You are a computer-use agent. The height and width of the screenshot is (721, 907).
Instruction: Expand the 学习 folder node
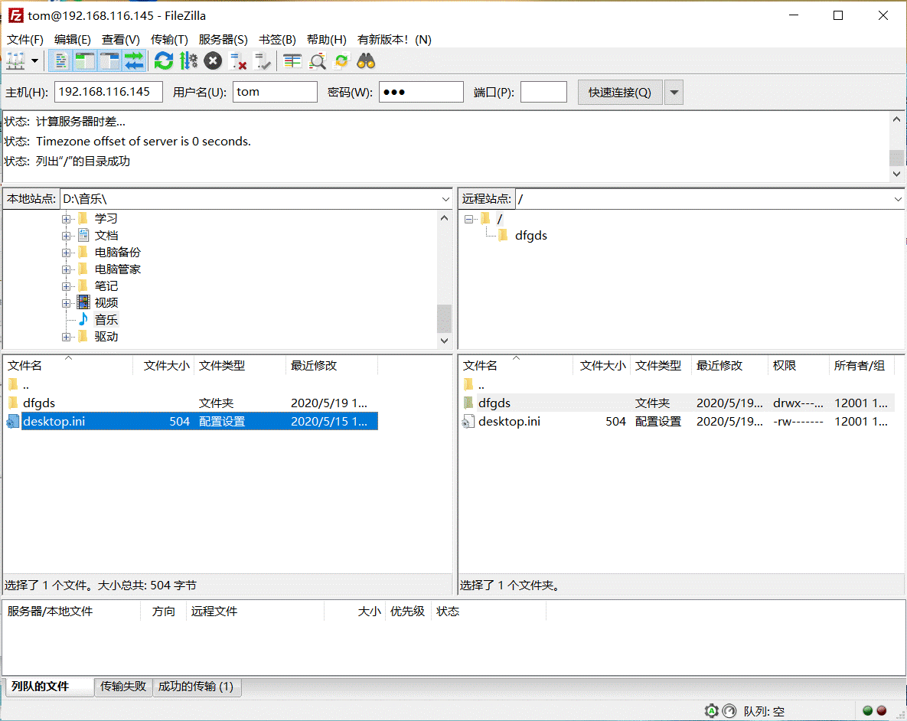(66, 219)
